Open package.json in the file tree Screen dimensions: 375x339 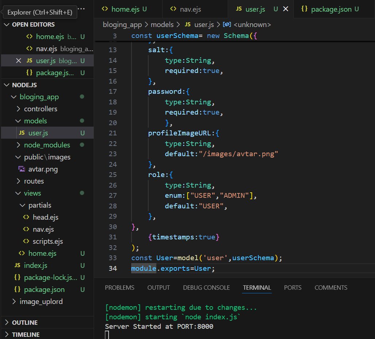pyautogui.click(x=47, y=289)
